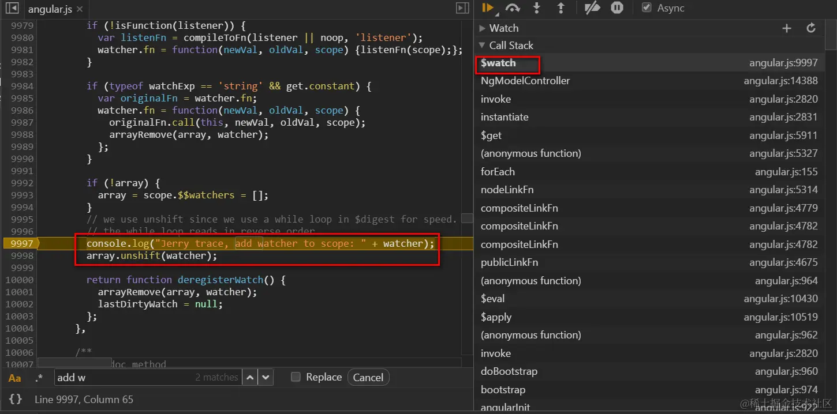This screenshot has height=414, width=837.
Task: Add a new watch expression
Action: pos(786,28)
